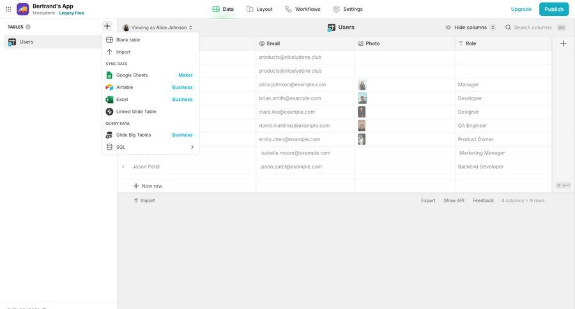Click the plus icon next to Tables
This screenshot has width=575, height=309.
(107, 26)
